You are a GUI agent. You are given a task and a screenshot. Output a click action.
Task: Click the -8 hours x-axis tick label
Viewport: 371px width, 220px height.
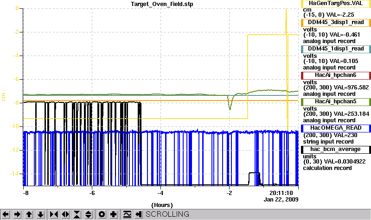[26, 193]
